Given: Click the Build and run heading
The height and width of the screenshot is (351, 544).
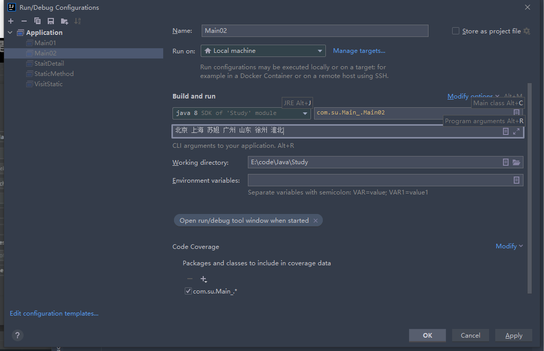Looking at the screenshot, I should pos(194,96).
